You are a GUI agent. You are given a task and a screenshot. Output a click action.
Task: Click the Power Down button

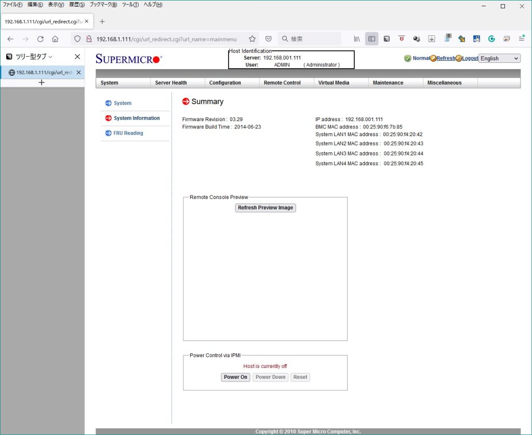(x=270, y=377)
